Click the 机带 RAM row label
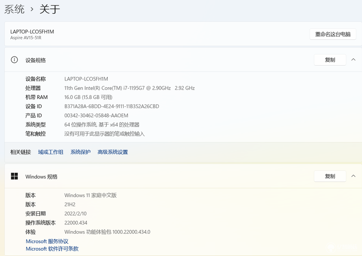Screen dimensions: 362x256 tap(37, 97)
